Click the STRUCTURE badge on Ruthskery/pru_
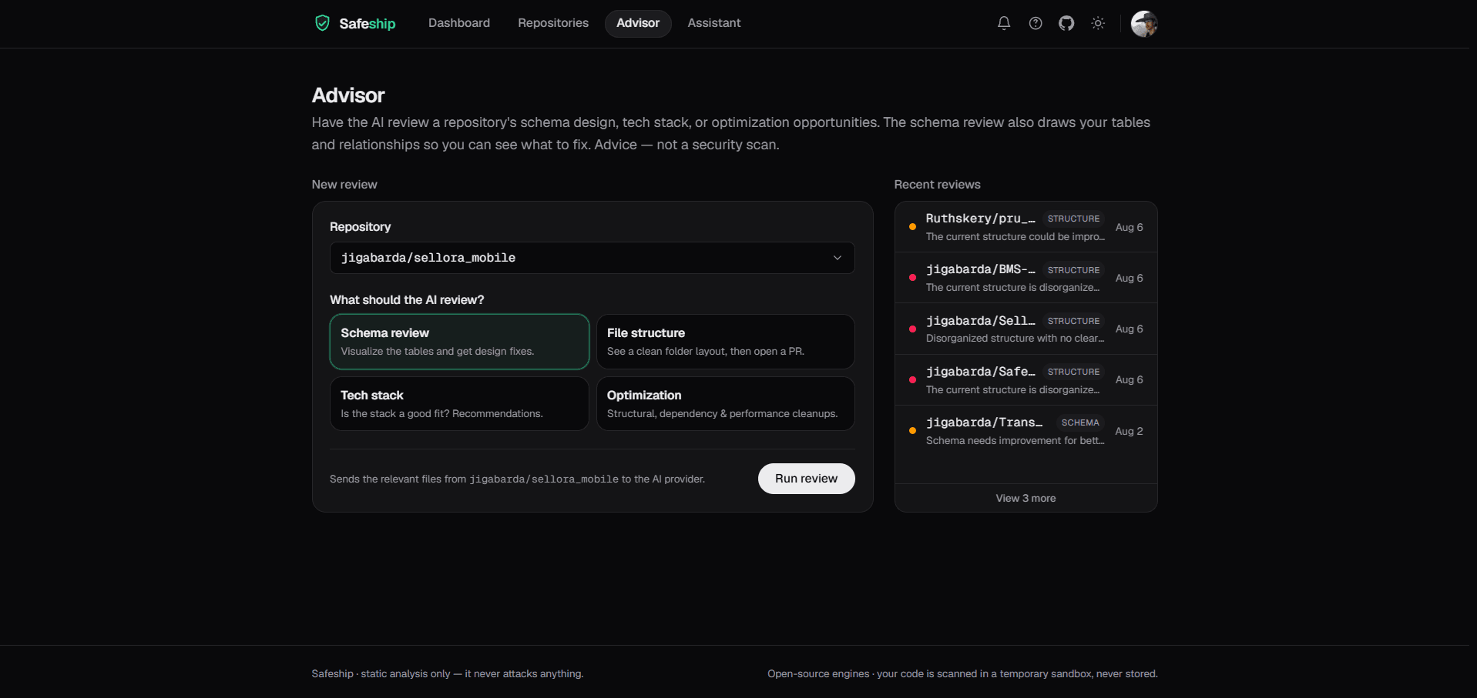 [x=1073, y=219]
